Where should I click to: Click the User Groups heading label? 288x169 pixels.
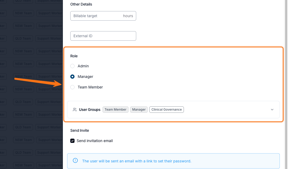coord(90,110)
